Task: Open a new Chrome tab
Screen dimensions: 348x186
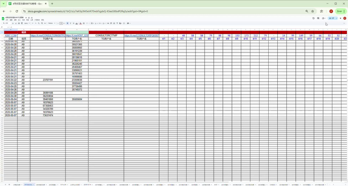Action: 52,3
